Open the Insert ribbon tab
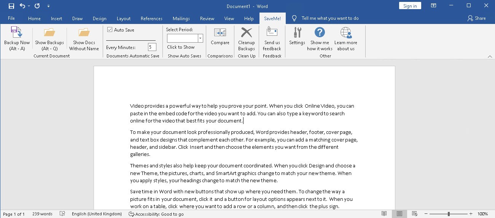 (57, 18)
